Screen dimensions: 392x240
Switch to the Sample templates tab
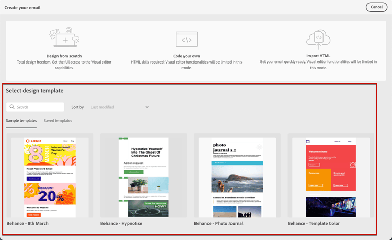(x=21, y=120)
